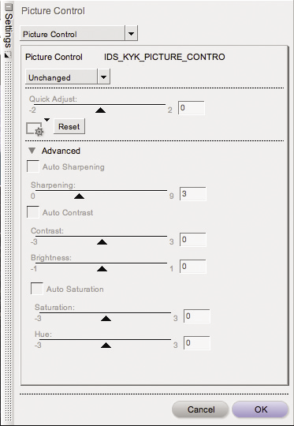
Task: Click the Settings vertical tab
Action: (x=9, y=31)
